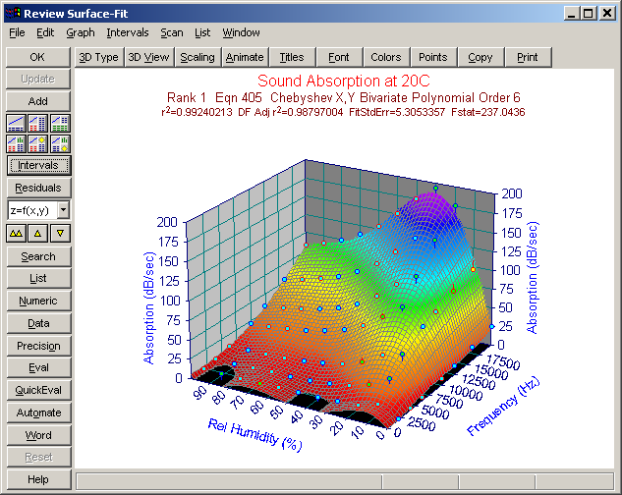This screenshot has height=495, width=622.
Task: Click the 'Sound Absorption at 20C' graph title
Action: pyautogui.click(x=344, y=81)
